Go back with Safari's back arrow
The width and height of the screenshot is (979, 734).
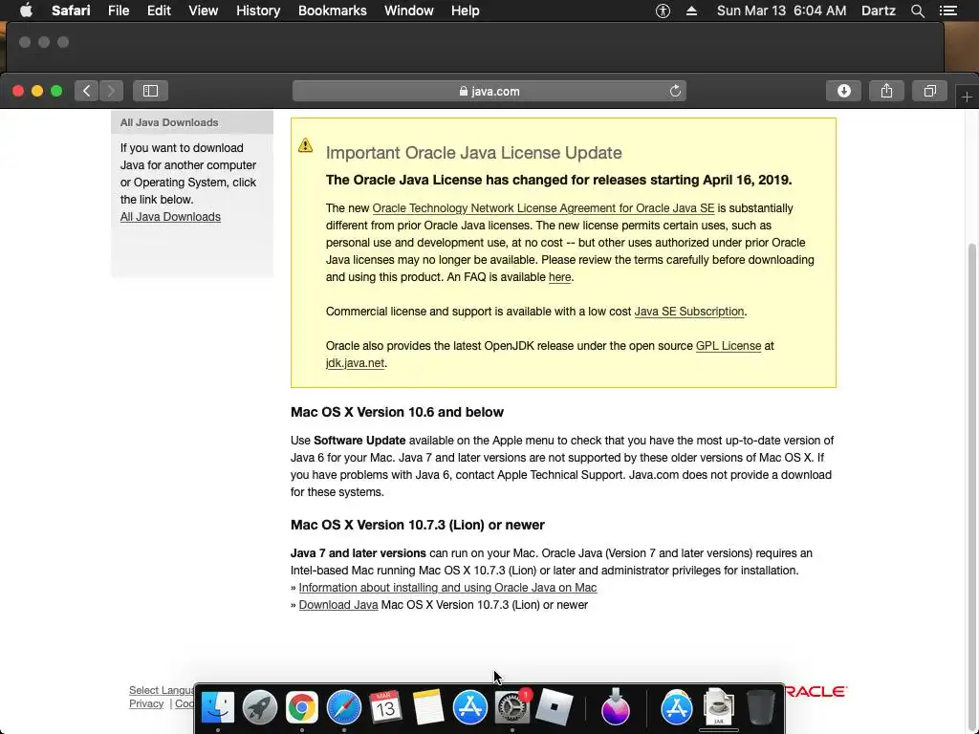[x=87, y=91]
